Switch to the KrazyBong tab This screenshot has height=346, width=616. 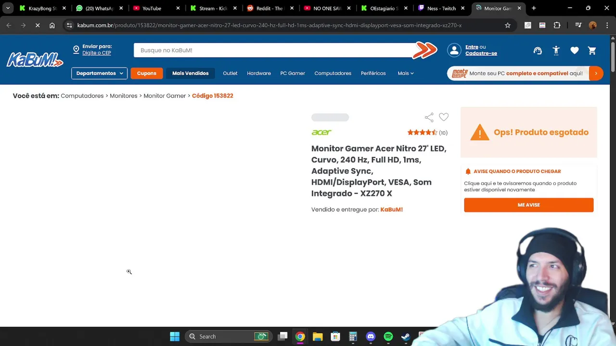[x=42, y=8]
